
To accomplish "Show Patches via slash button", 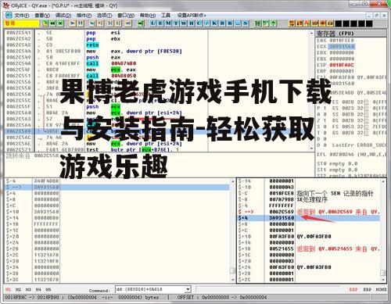I will [207, 23].
